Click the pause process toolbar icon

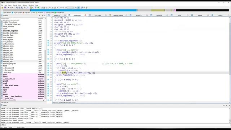[64, 8]
